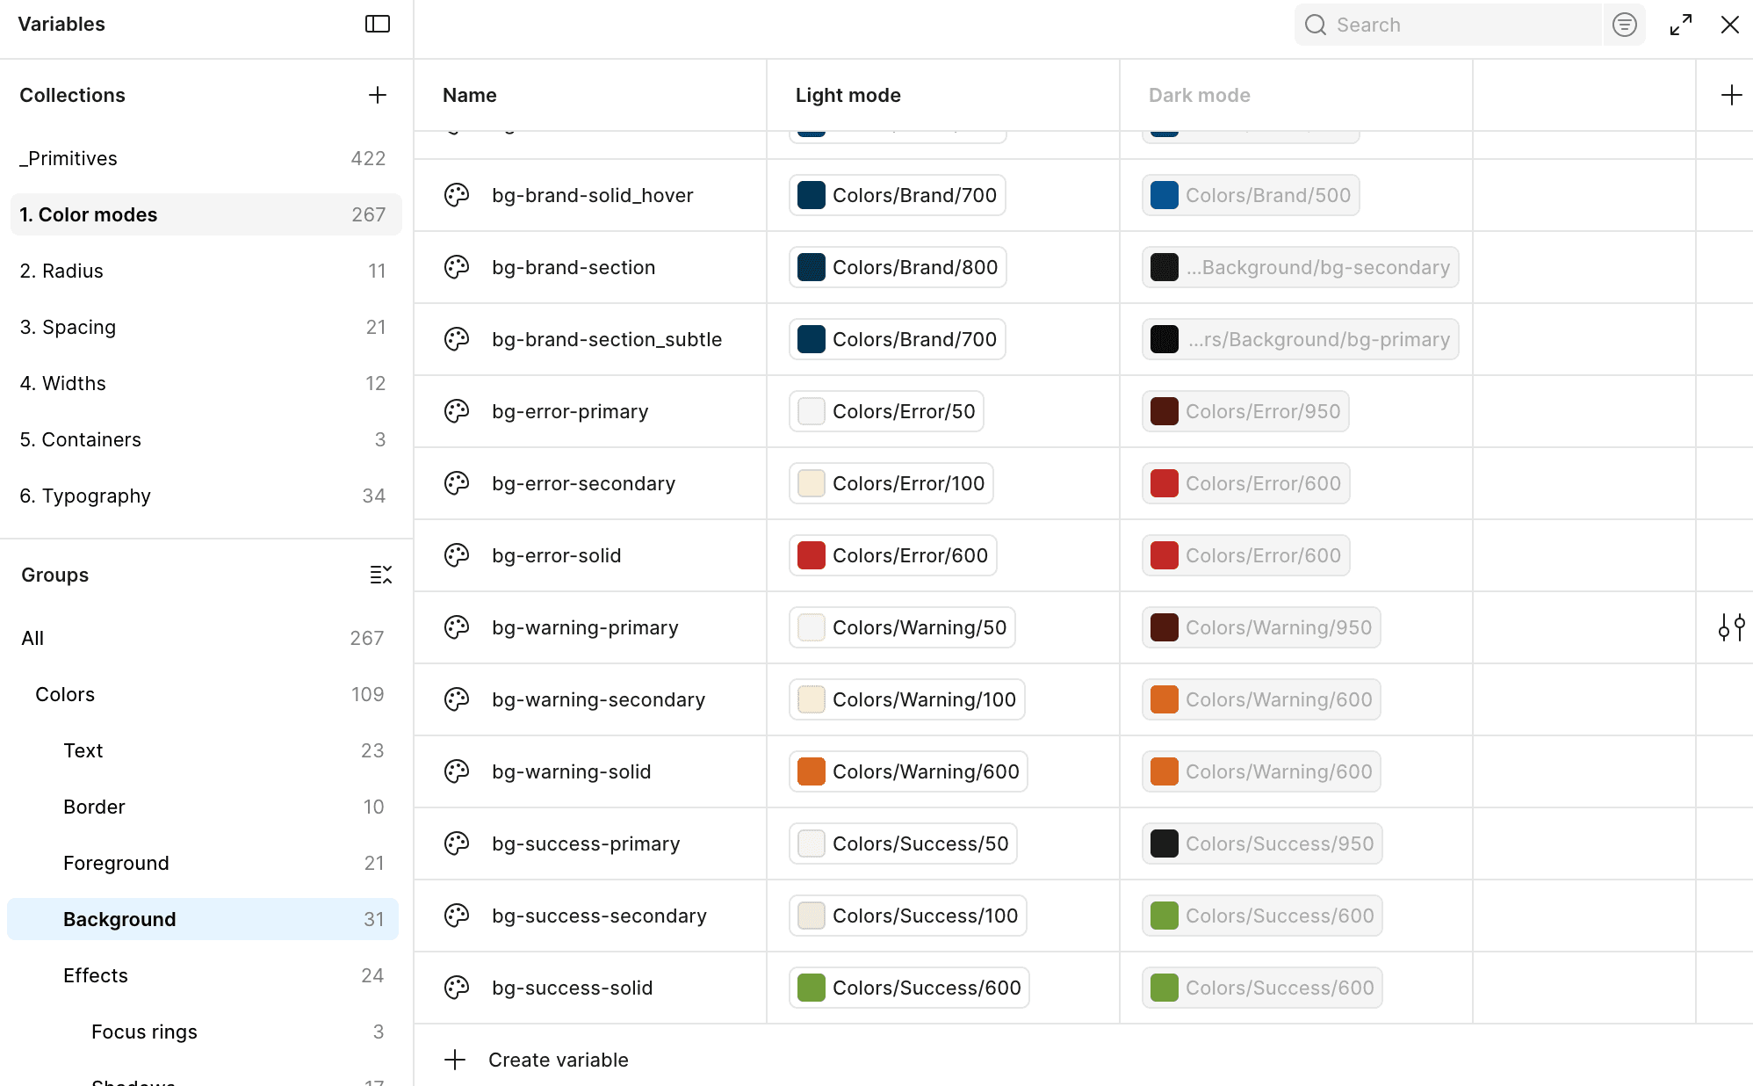Click color palette icon of bg-success-primary
This screenshot has width=1753, height=1086.
[x=457, y=843]
